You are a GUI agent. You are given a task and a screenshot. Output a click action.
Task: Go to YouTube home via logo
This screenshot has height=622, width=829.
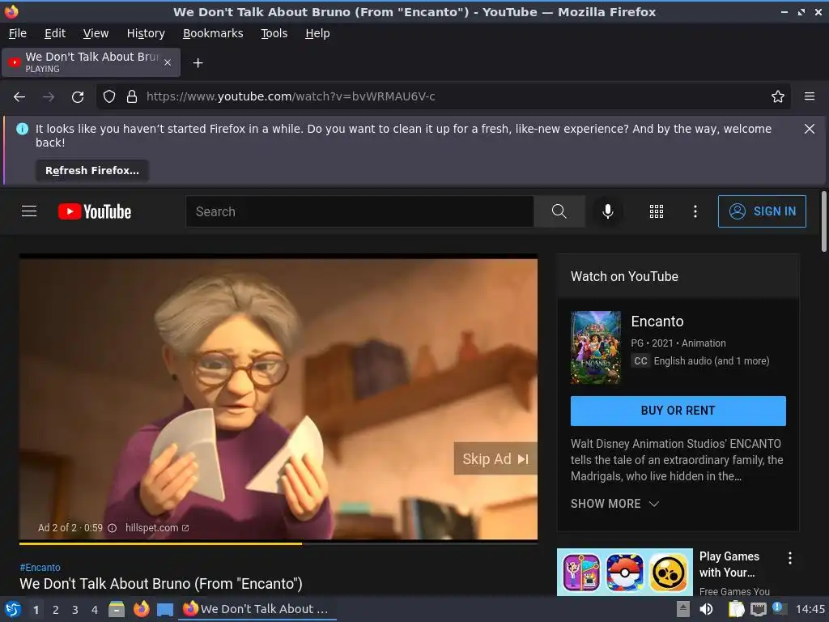point(95,211)
